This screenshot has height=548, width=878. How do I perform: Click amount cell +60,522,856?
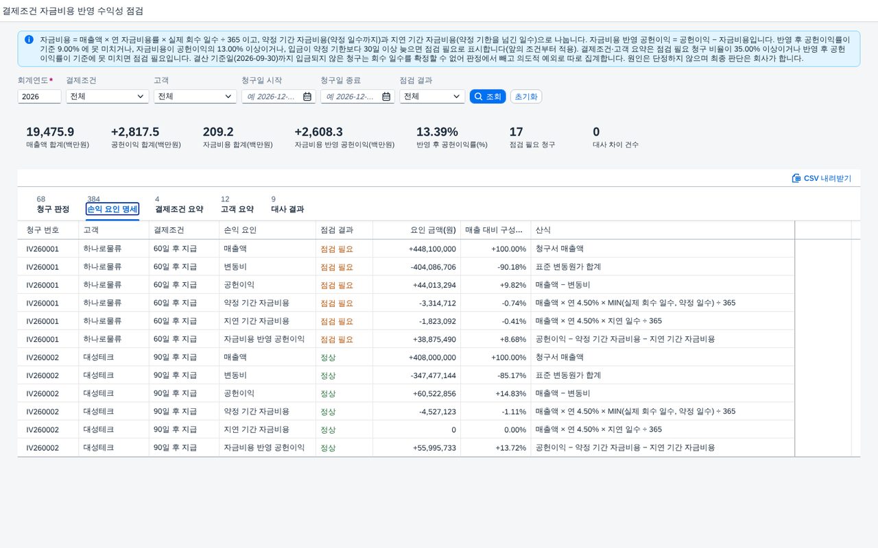(434, 393)
